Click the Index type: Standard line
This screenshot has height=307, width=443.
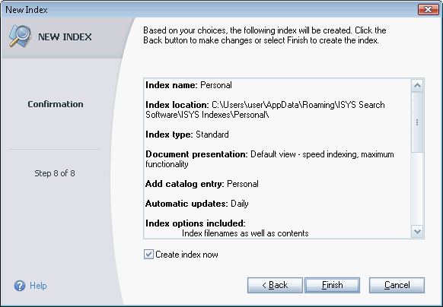pos(187,135)
